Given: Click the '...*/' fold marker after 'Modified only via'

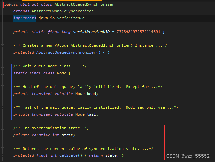Looking at the screenshot, I should (173, 107).
